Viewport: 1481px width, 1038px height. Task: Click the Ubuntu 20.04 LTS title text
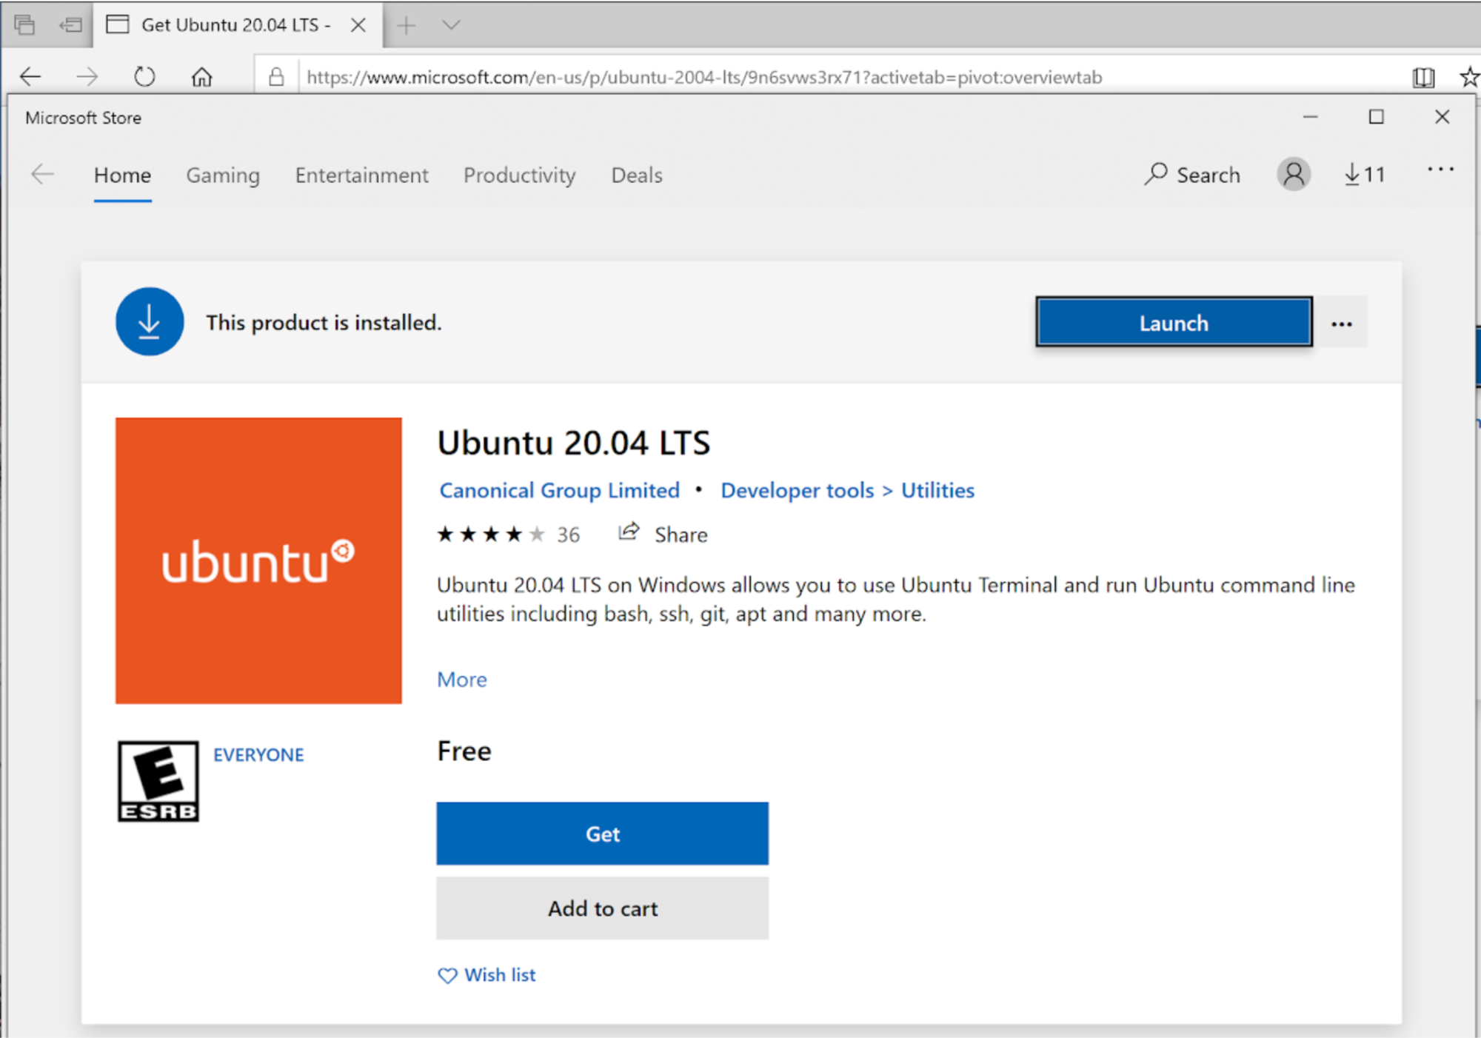click(x=574, y=443)
